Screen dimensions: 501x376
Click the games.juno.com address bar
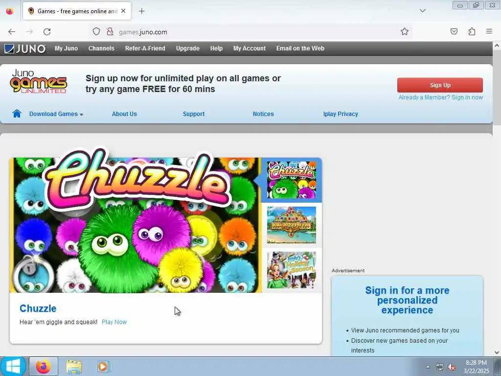coord(249,32)
